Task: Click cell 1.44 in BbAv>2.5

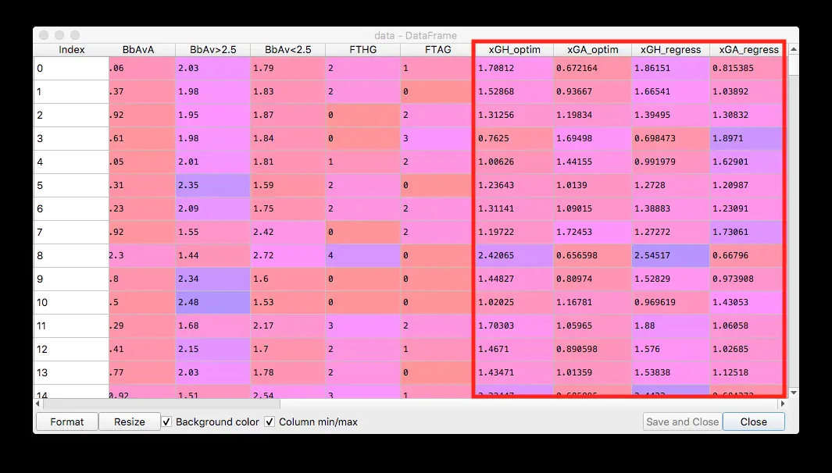Action: (212, 255)
